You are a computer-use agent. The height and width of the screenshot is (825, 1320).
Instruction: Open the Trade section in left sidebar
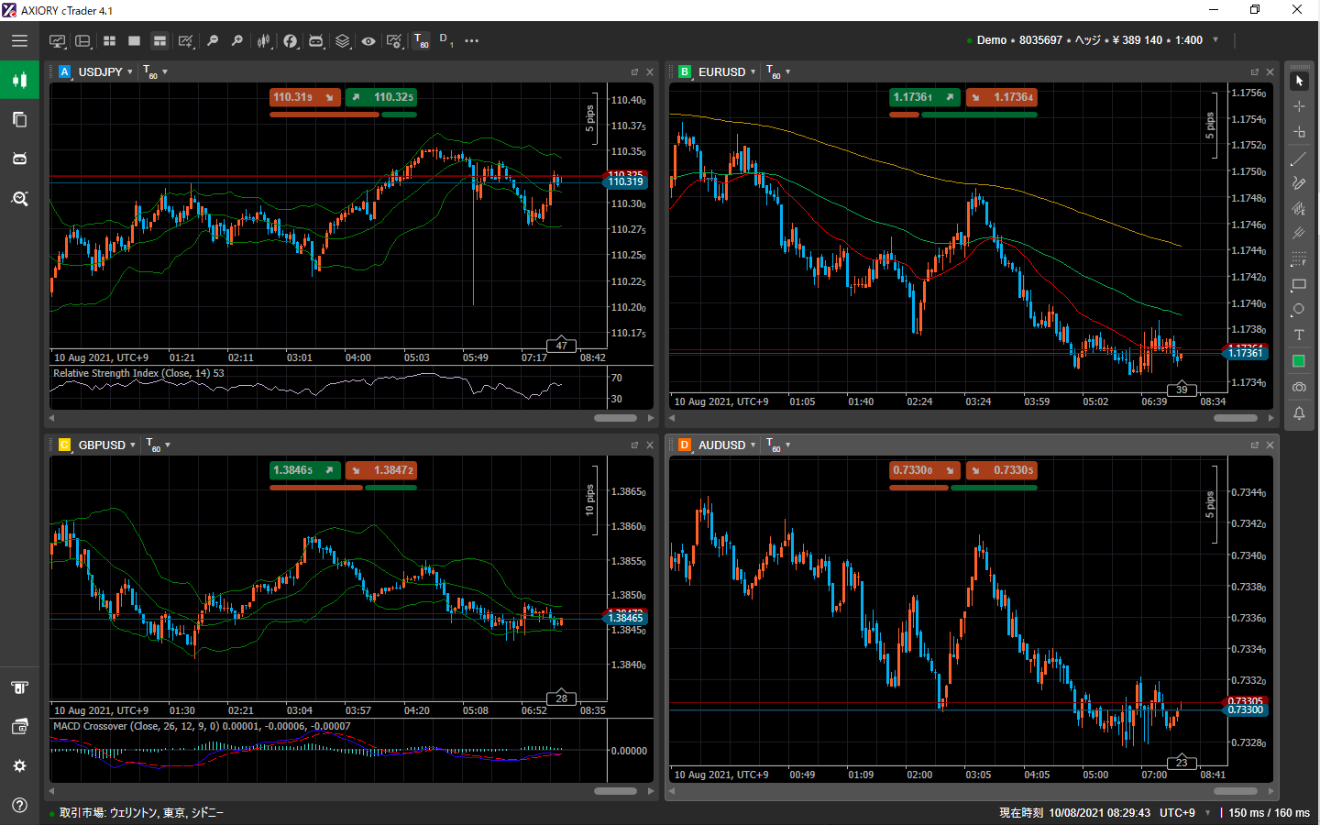point(19,80)
